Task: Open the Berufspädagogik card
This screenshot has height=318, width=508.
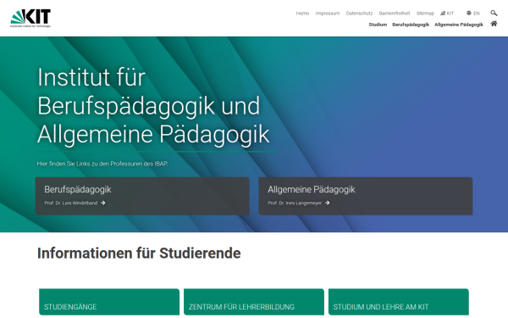Action: [142, 196]
